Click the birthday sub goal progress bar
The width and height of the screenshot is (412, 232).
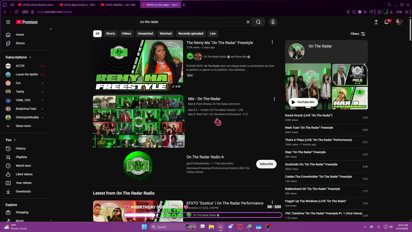tap(203, 215)
